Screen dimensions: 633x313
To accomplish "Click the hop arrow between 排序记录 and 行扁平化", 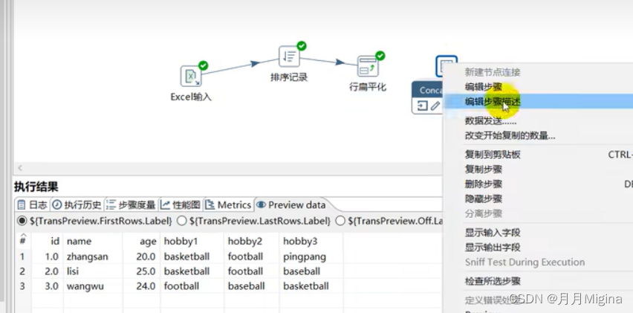I will pyautogui.click(x=340, y=62).
